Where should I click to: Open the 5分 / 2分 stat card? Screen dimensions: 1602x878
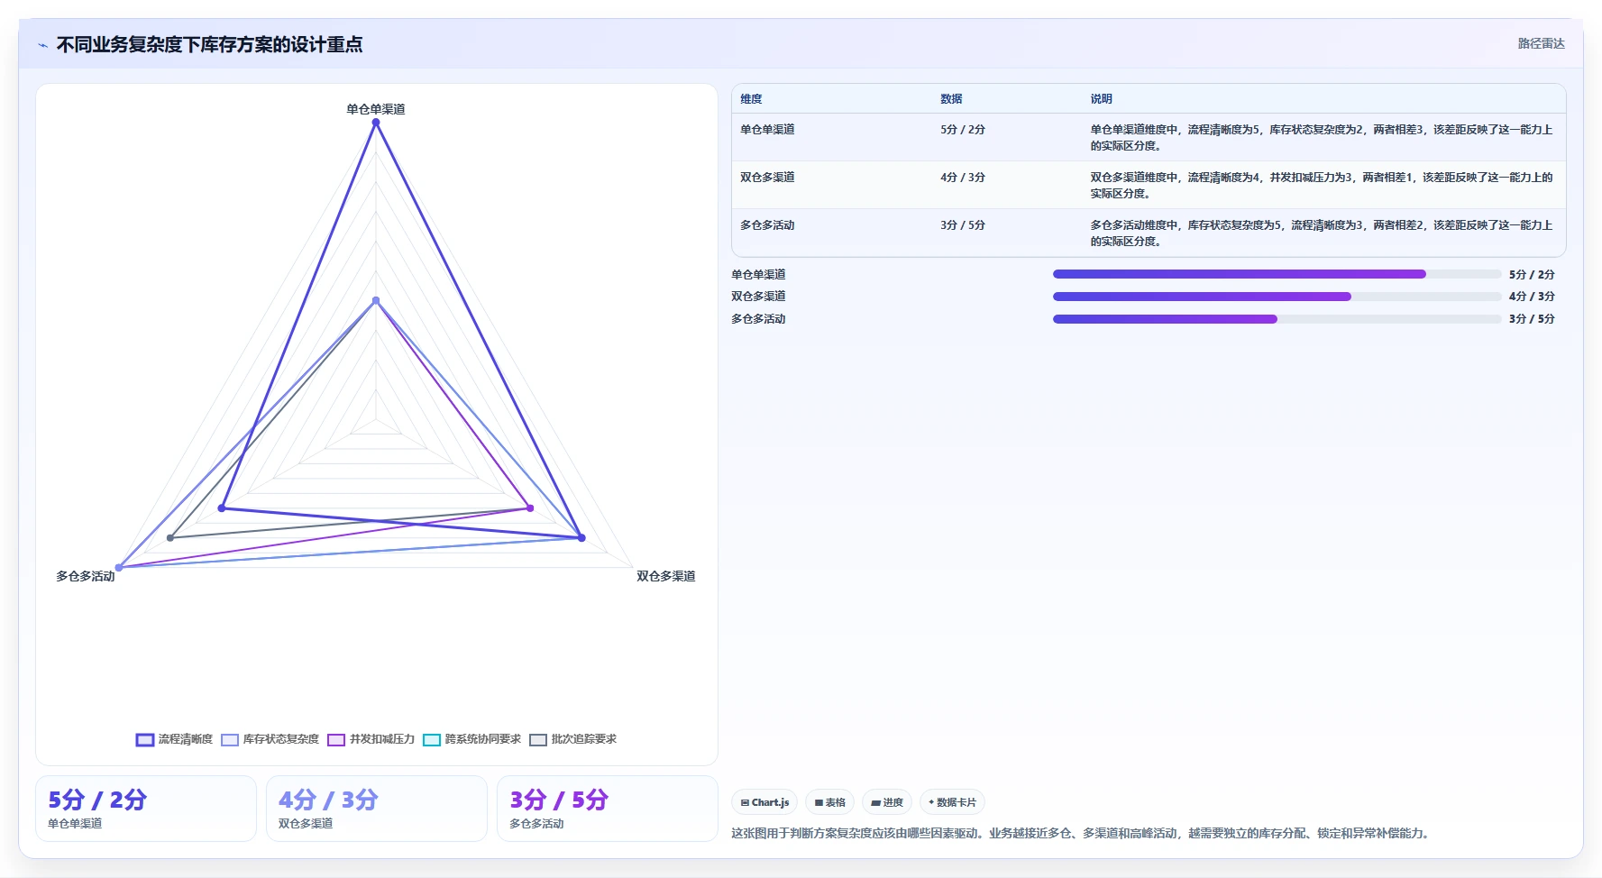click(x=146, y=809)
